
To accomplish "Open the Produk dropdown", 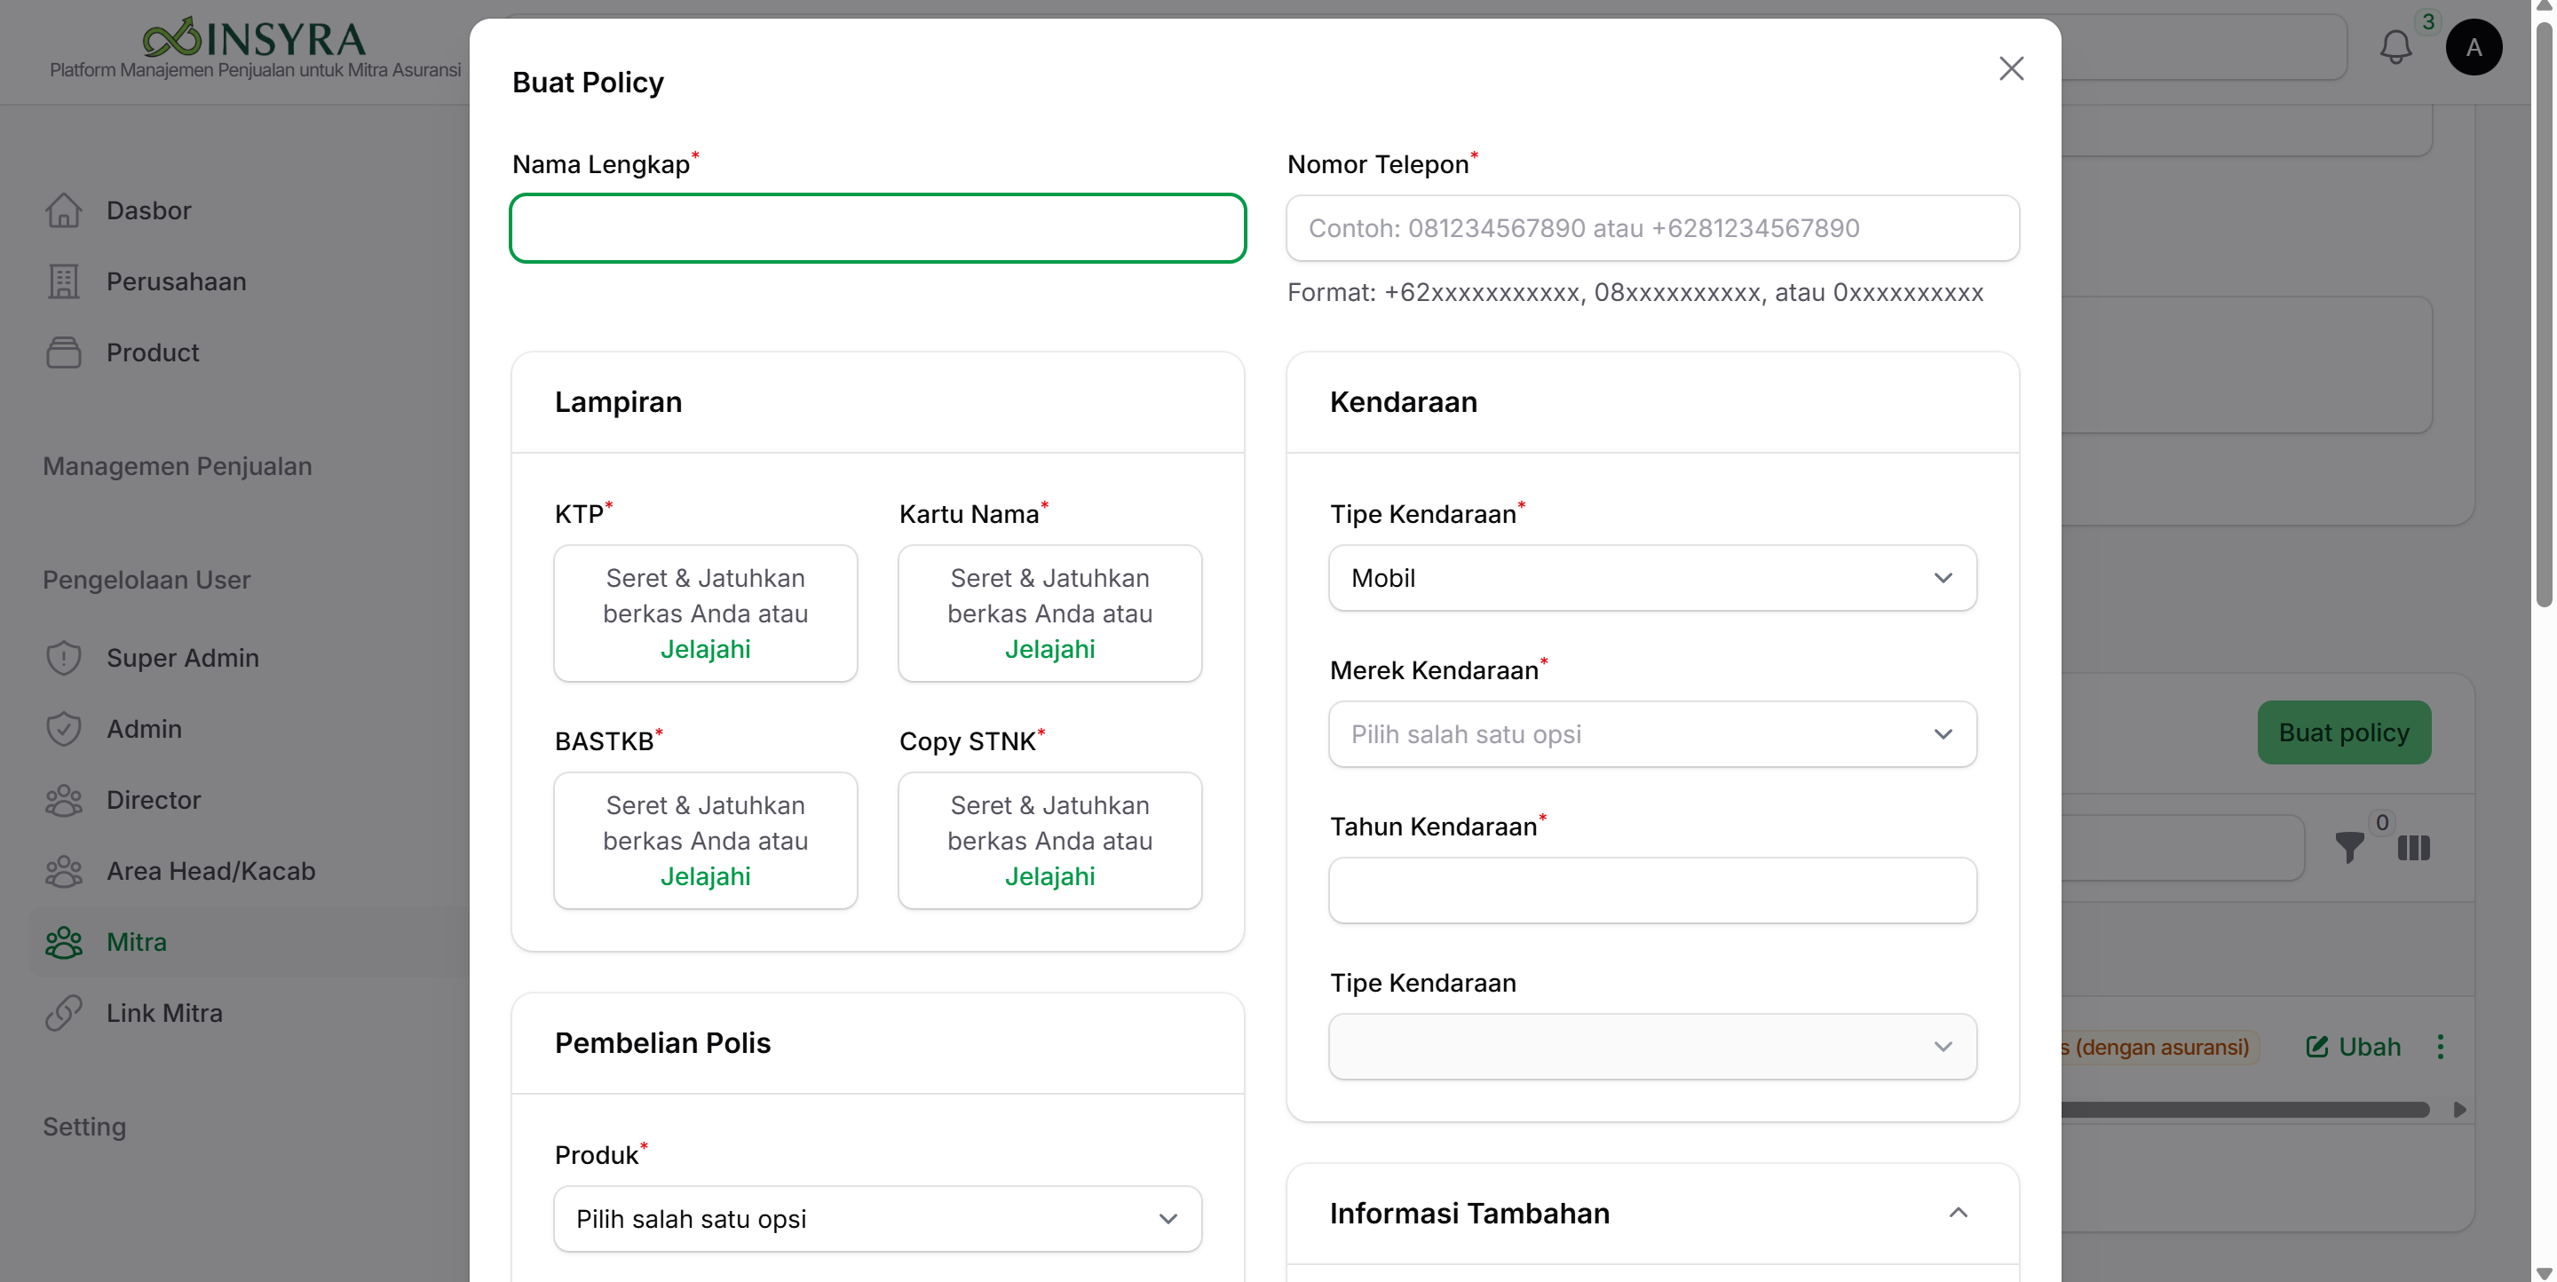I will (877, 1218).
